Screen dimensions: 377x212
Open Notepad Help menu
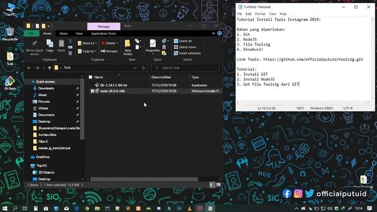click(283, 14)
